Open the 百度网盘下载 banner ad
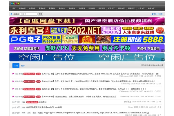This screenshot has width=174, height=116. point(87,21)
